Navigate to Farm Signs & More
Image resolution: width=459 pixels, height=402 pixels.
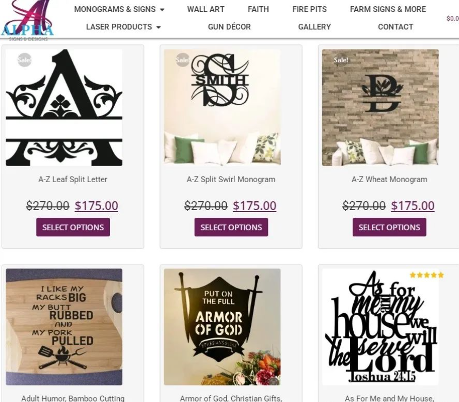(x=388, y=9)
